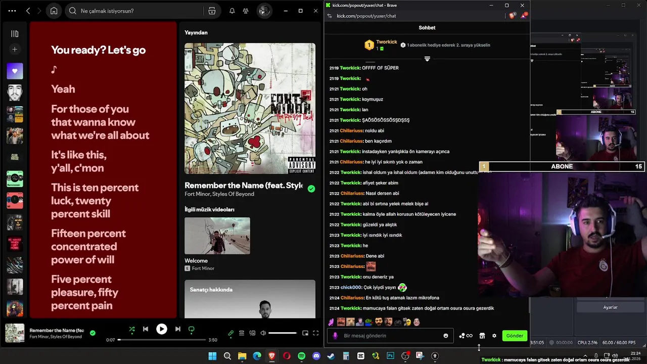Viewport: 647px width, 364px height.
Task: Click the Gönder send button
Action: coord(515,336)
